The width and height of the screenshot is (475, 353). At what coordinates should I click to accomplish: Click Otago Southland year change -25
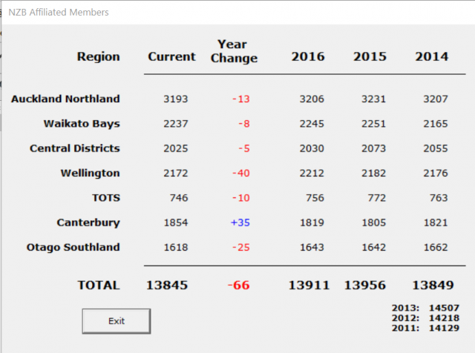point(240,248)
